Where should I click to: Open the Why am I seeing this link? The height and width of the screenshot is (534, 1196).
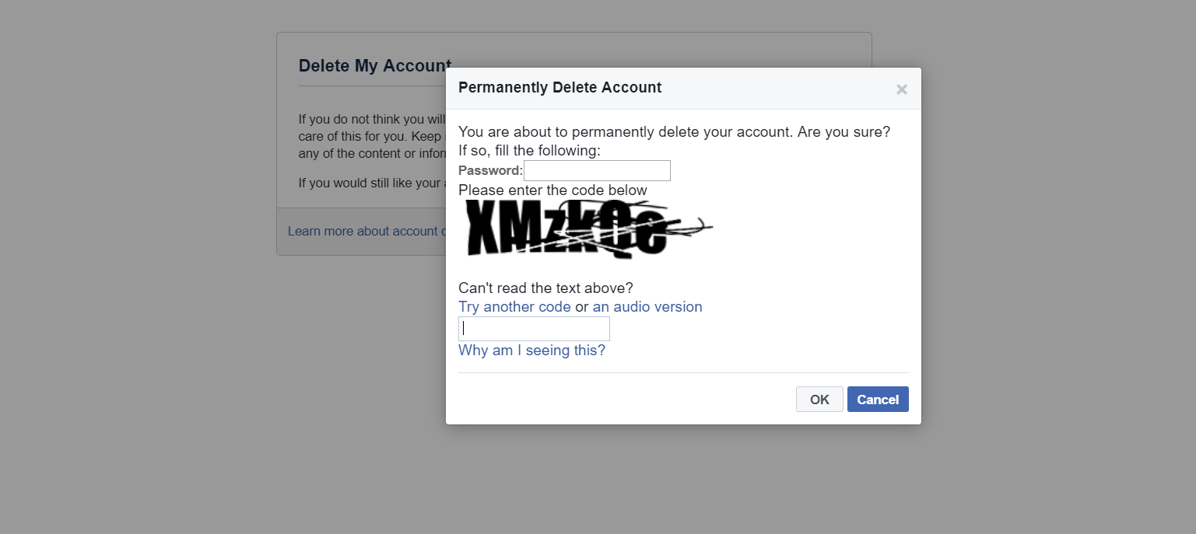pyautogui.click(x=531, y=351)
